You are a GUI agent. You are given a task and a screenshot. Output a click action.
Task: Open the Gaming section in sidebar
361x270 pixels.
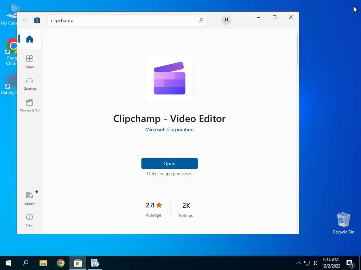click(x=30, y=84)
